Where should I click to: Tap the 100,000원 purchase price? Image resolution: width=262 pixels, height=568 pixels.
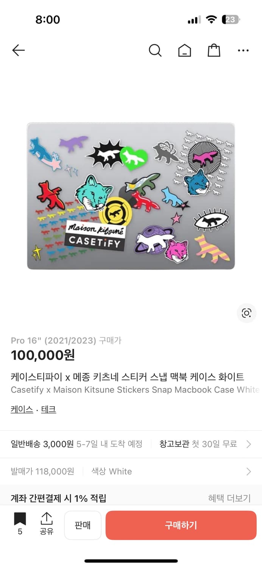[43, 355]
